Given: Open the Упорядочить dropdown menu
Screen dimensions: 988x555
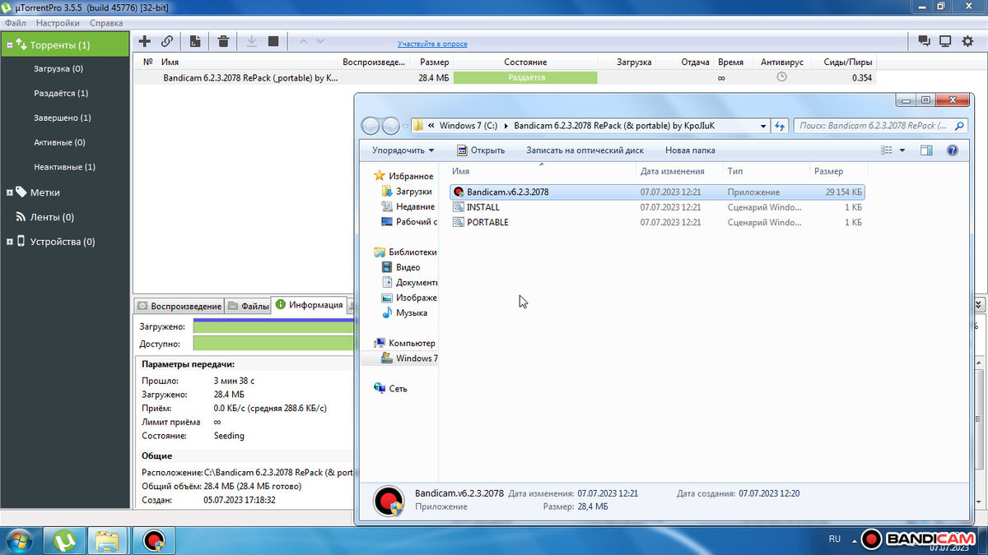Looking at the screenshot, I should 403,150.
